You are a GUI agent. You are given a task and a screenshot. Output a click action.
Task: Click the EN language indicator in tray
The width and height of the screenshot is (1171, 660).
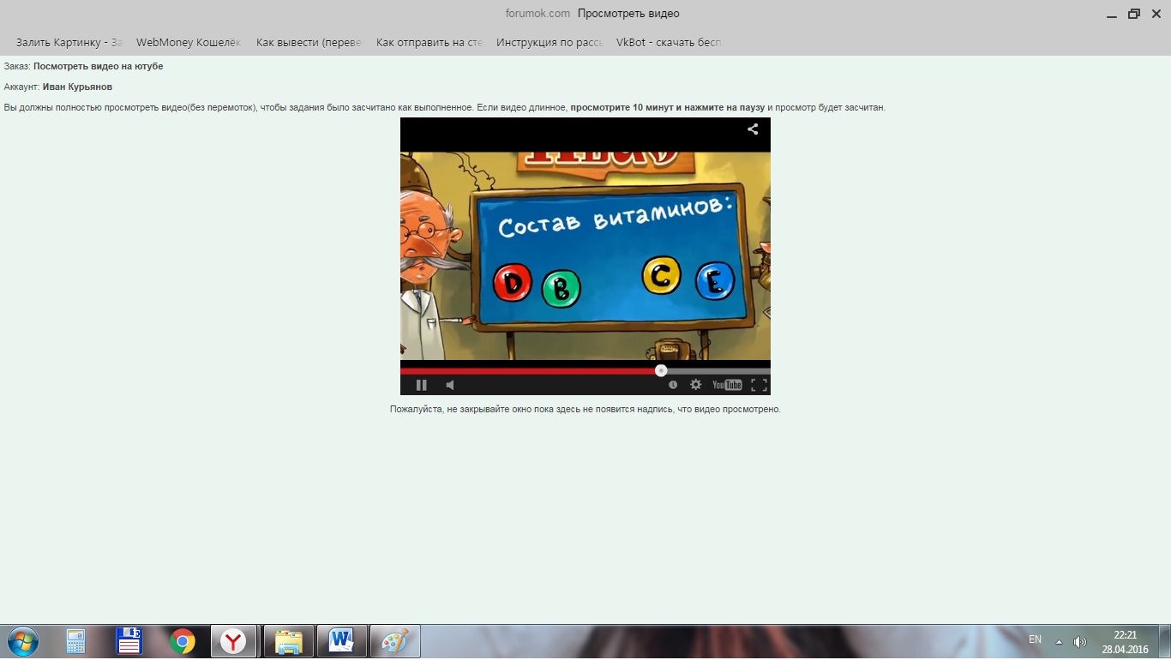tap(1035, 639)
